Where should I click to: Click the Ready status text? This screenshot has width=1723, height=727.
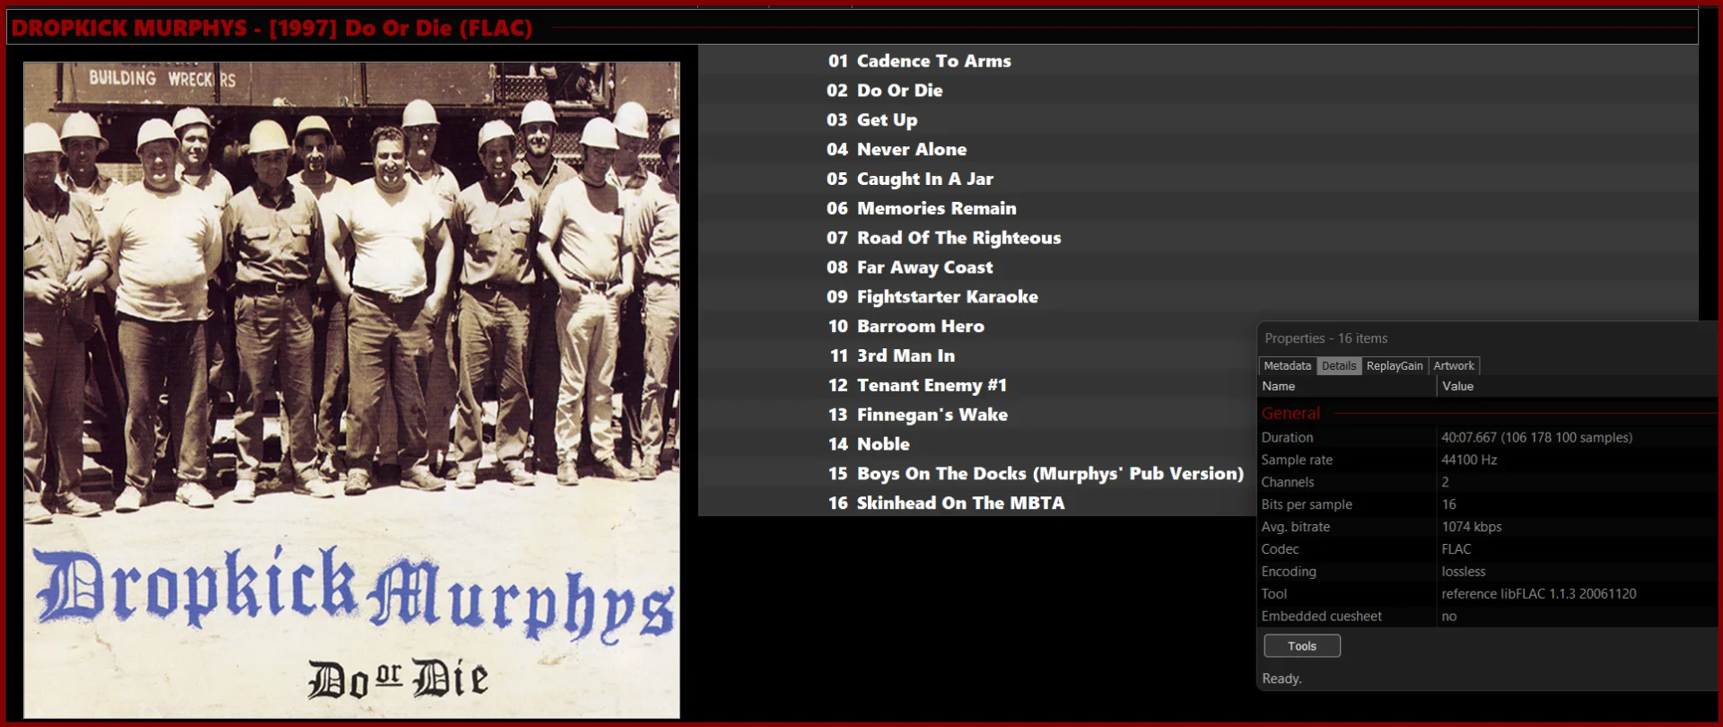1281,679
